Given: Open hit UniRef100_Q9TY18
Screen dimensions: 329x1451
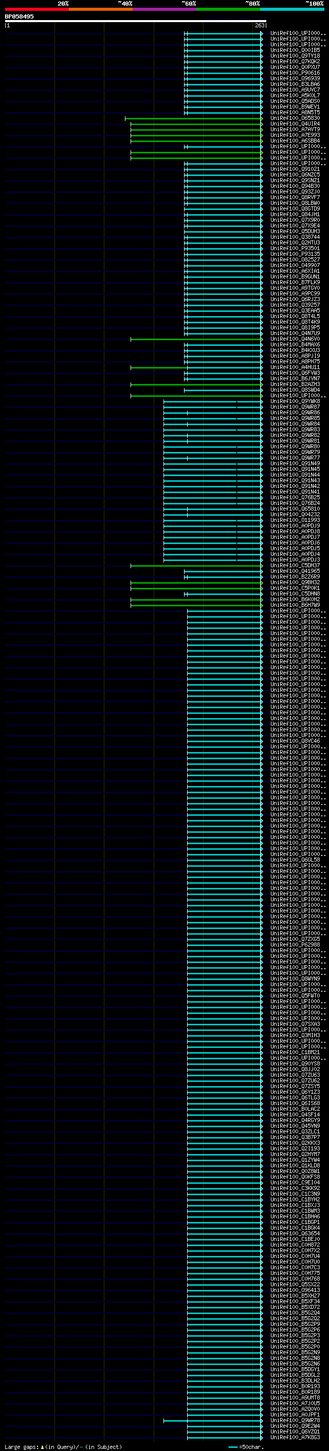Looking at the screenshot, I should (295, 56).
